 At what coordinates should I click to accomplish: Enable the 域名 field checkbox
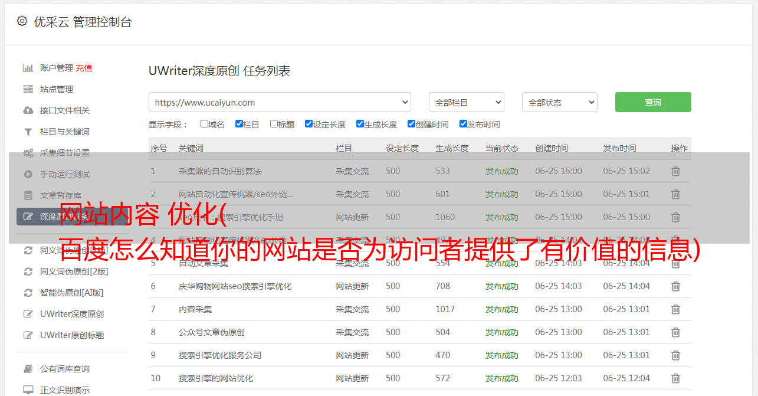204,124
